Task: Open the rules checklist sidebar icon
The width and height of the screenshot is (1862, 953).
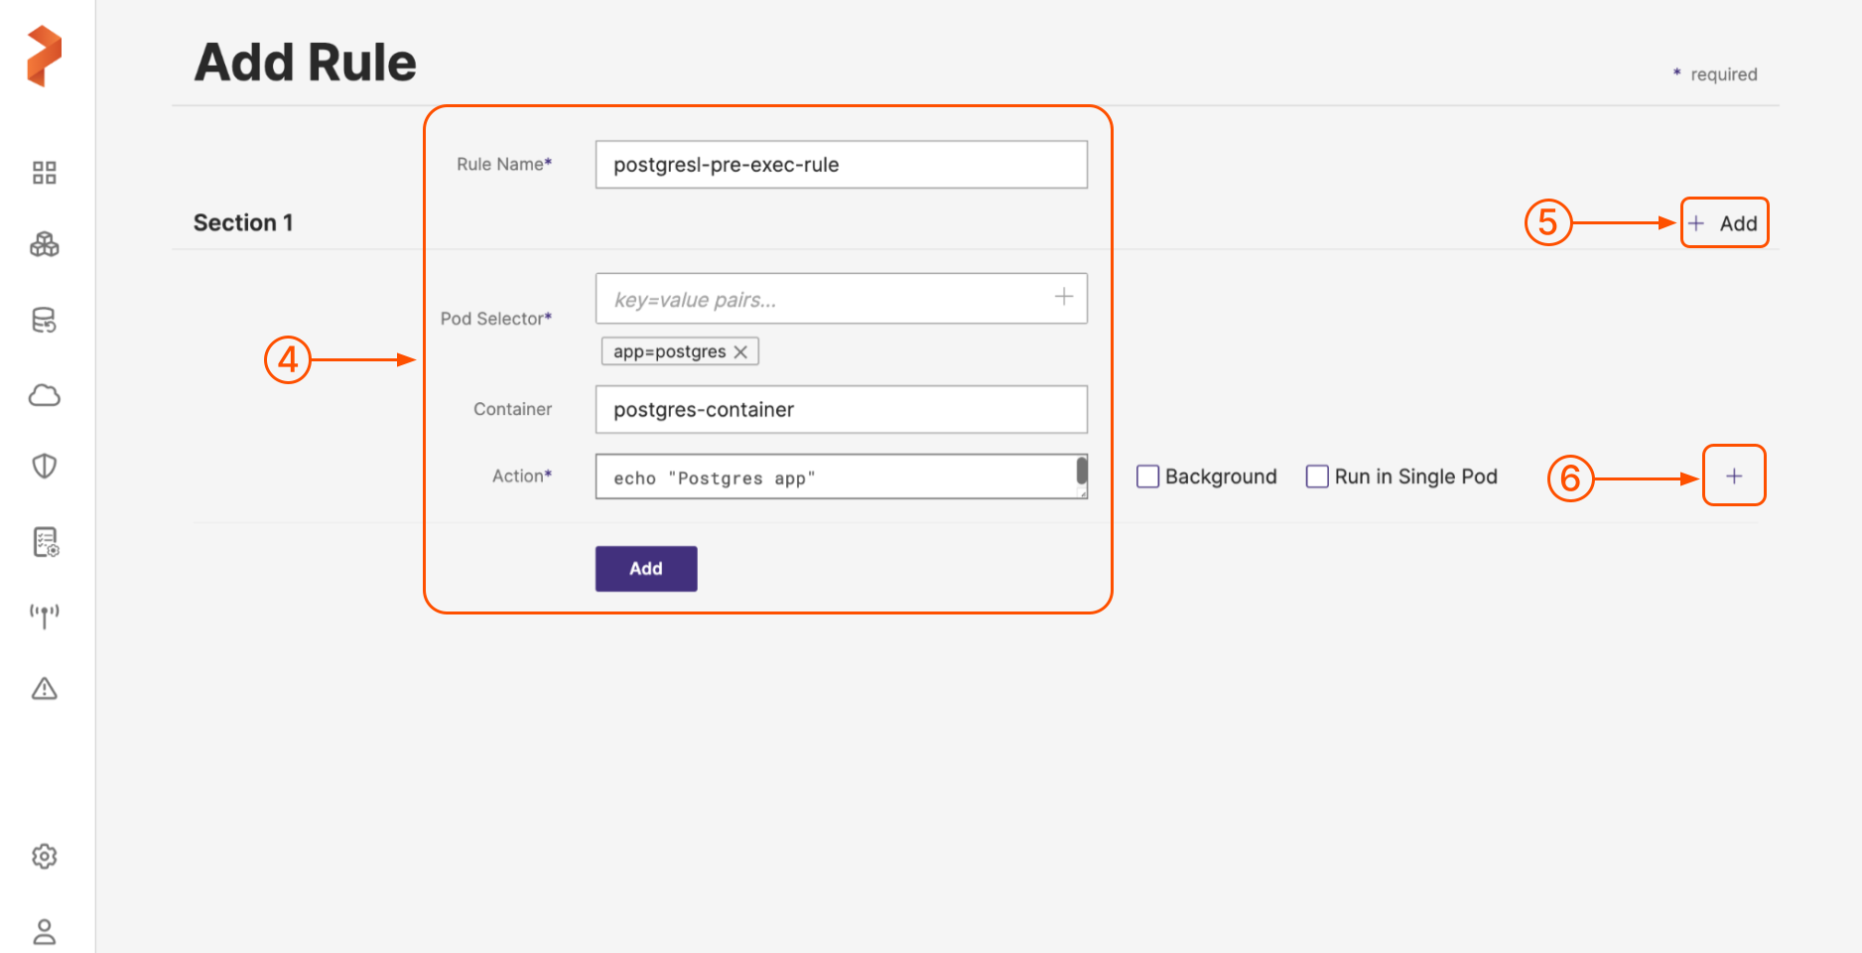Action: point(46,541)
